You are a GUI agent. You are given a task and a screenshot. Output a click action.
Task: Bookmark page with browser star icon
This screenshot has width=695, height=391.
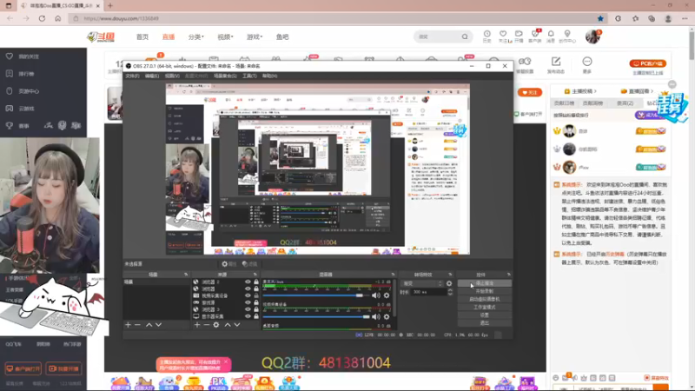600,18
